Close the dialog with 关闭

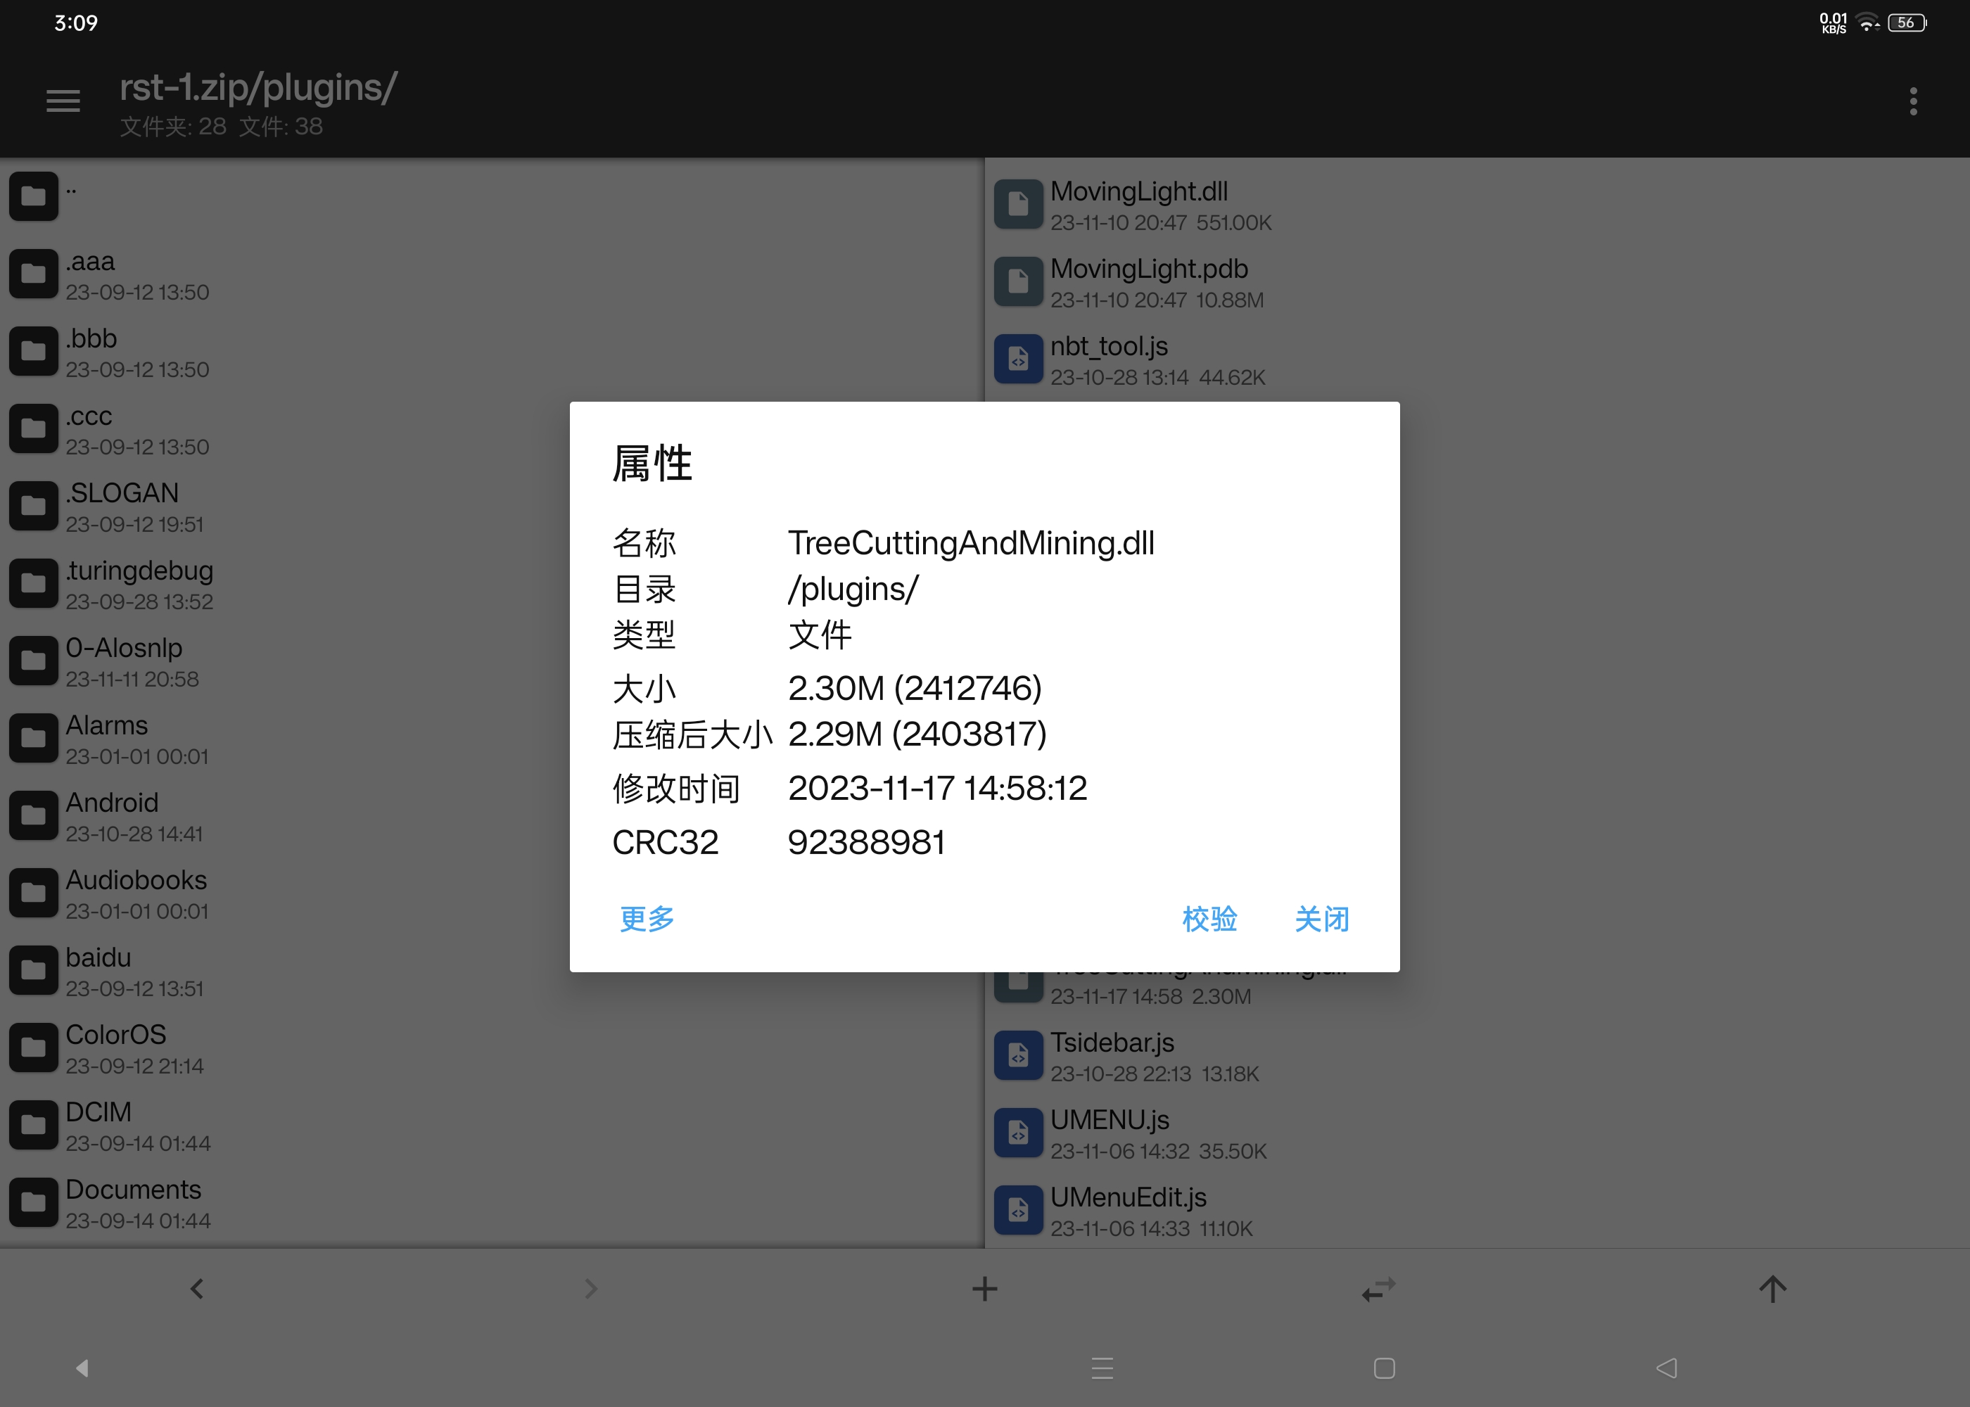[1321, 918]
